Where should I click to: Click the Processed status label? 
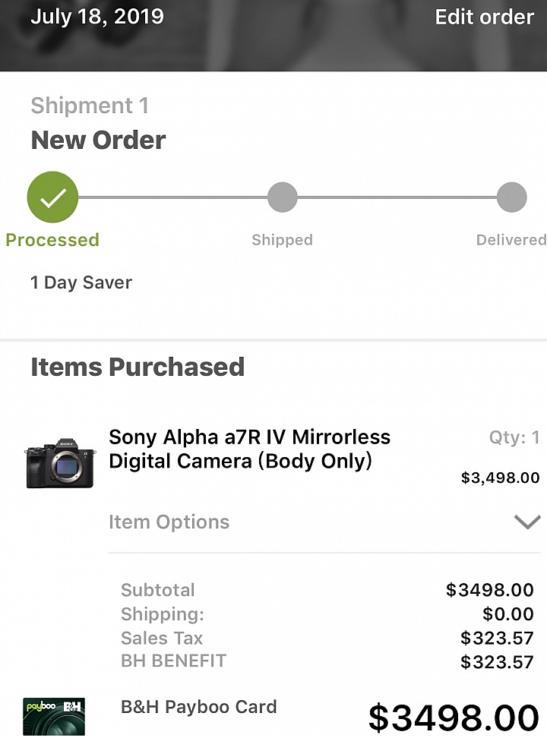(52, 240)
